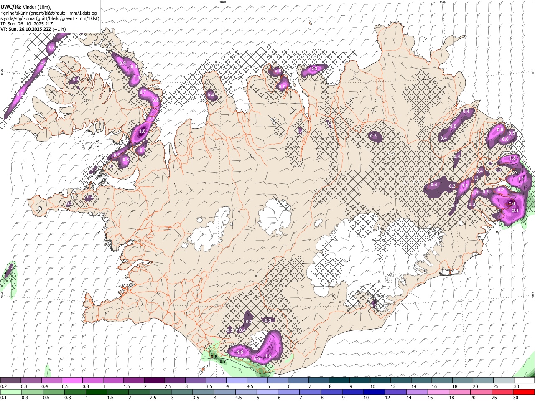Select the light violet swatch at 14, bottom scale

click(416, 392)
